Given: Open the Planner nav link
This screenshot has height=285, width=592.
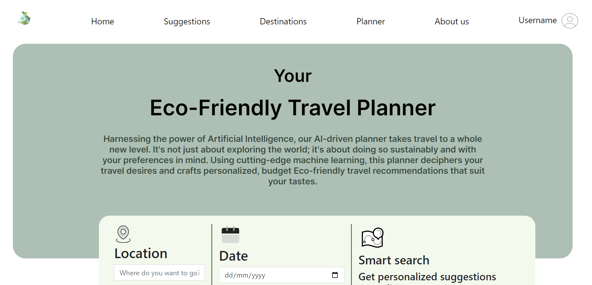Looking at the screenshot, I should tap(370, 22).
